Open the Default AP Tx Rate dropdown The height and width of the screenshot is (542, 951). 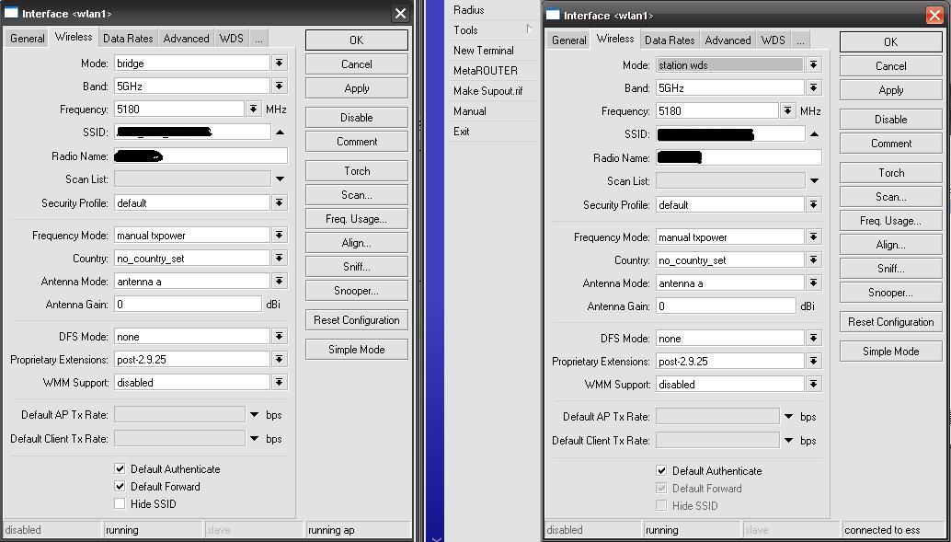pyautogui.click(x=252, y=414)
